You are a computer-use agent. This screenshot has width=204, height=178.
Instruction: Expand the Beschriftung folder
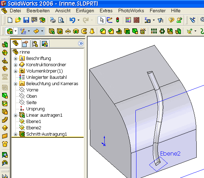coord(15,59)
